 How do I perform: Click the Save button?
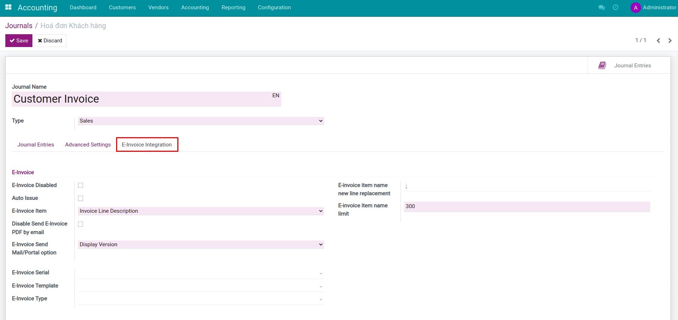(19, 41)
